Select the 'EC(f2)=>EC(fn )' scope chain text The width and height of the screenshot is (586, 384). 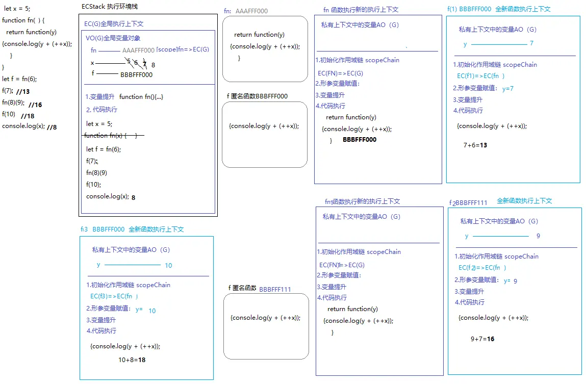pyautogui.click(x=482, y=268)
